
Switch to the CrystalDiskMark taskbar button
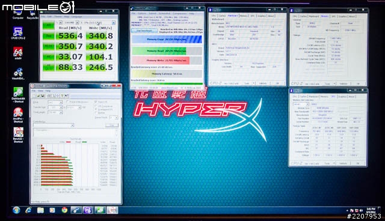click(100, 210)
